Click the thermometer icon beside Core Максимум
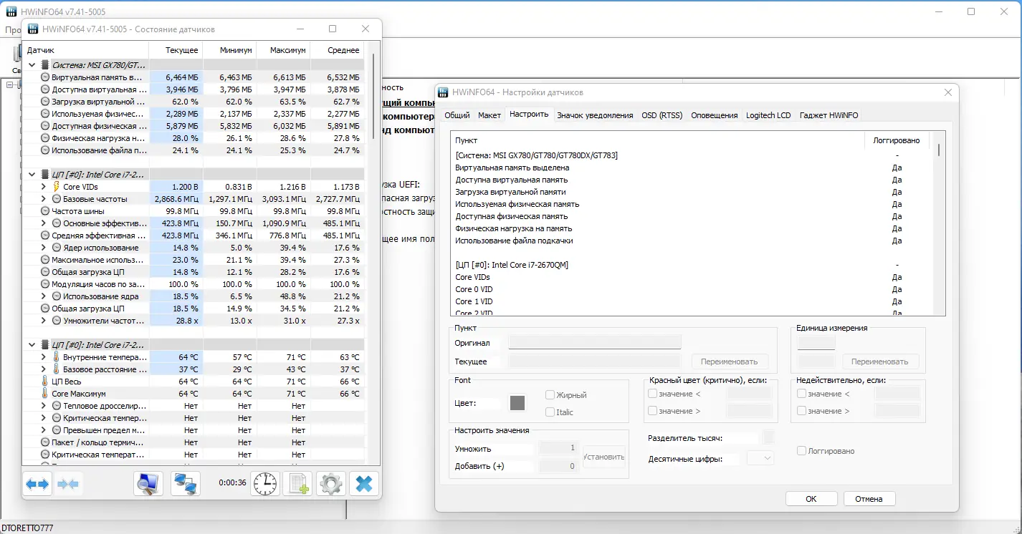This screenshot has width=1022, height=534. pos(45,394)
